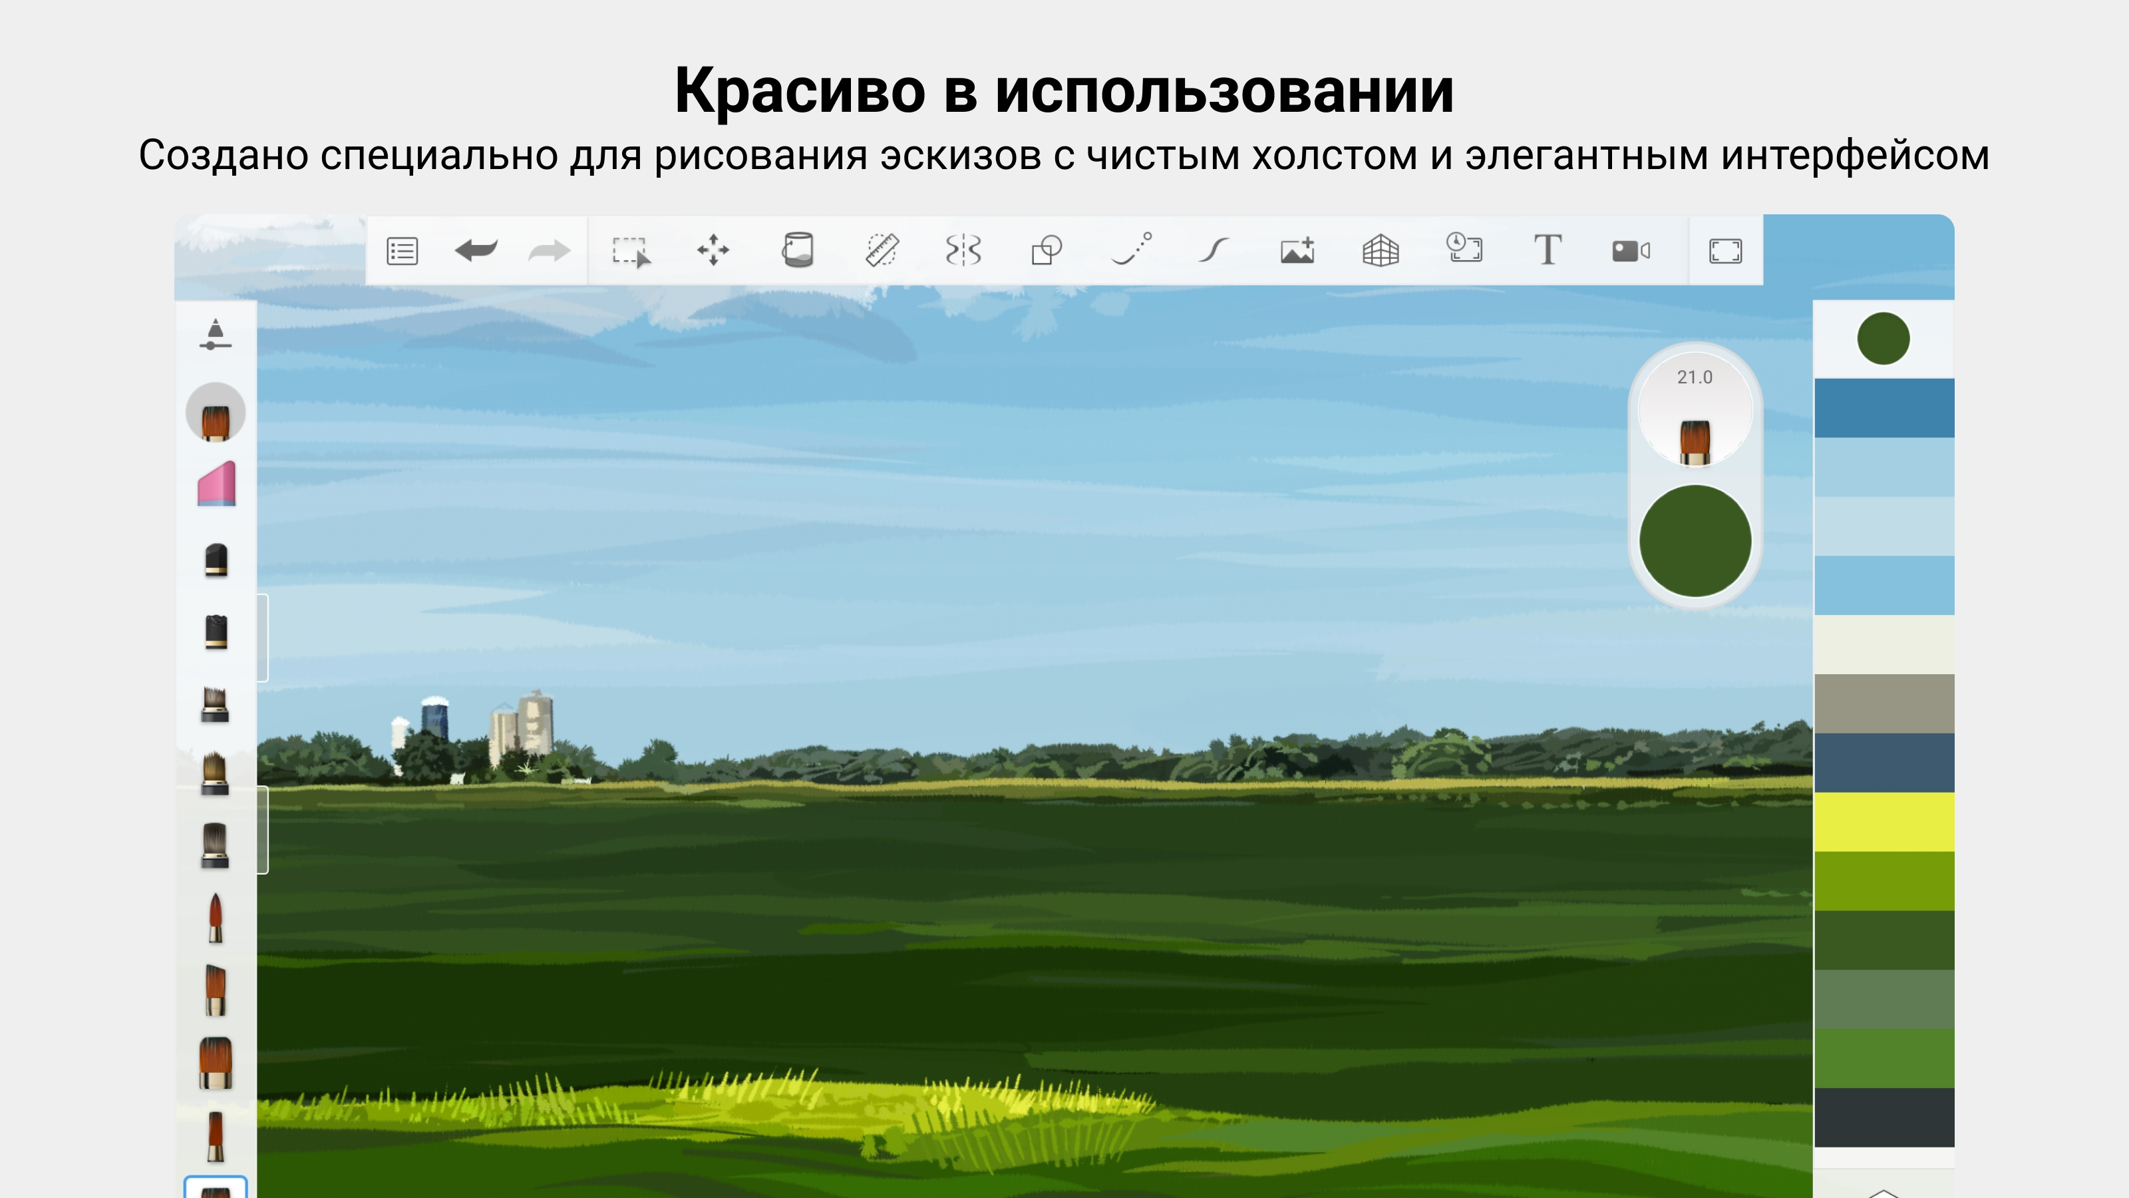Pick the muted sage green swatch
This screenshot has width=2129, height=1198.
point(1883,999)
